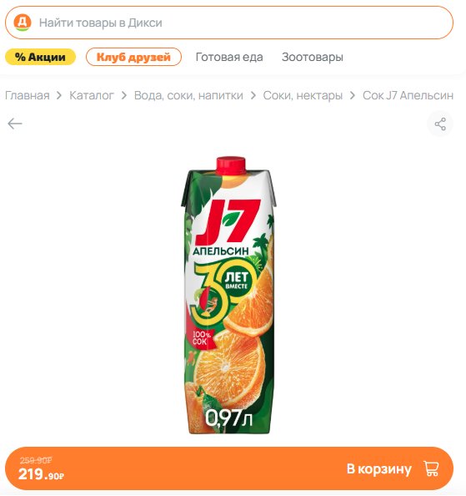Viewport: 466px width, 496px height.
Task: Click the chevron after Вода, соки, напитки
Action: (253, 95)
